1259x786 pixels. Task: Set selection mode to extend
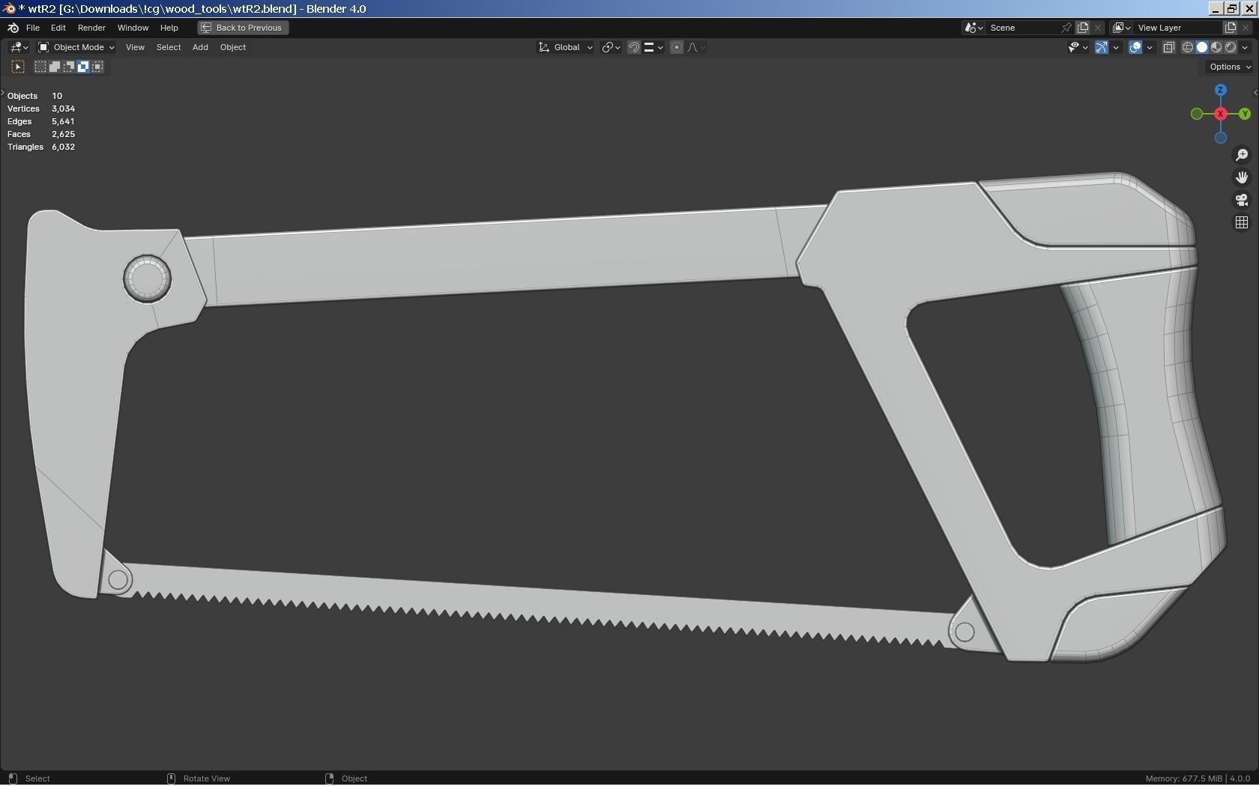coord(55,67)
